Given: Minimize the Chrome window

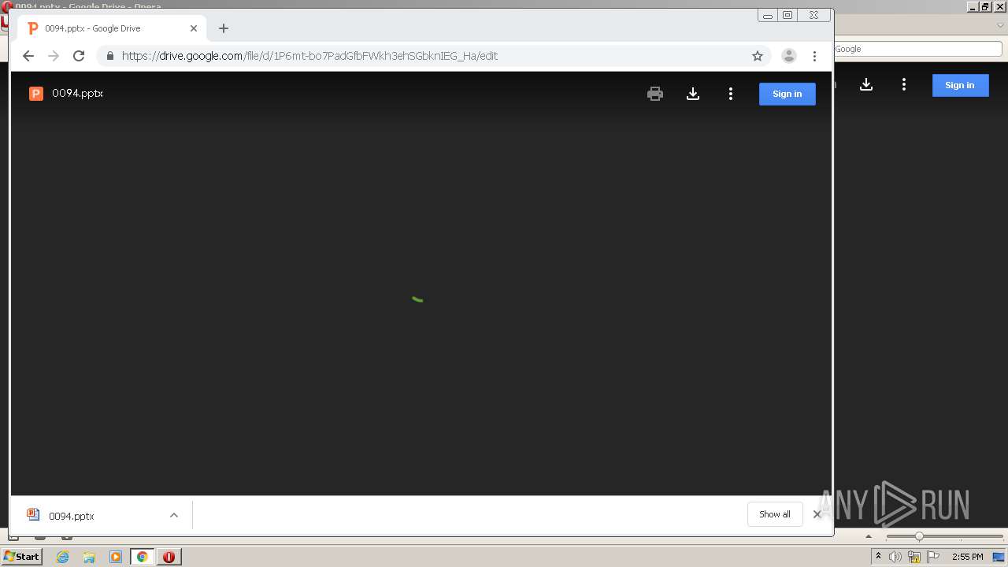Looking at the screenshot, I should point(768,15).
